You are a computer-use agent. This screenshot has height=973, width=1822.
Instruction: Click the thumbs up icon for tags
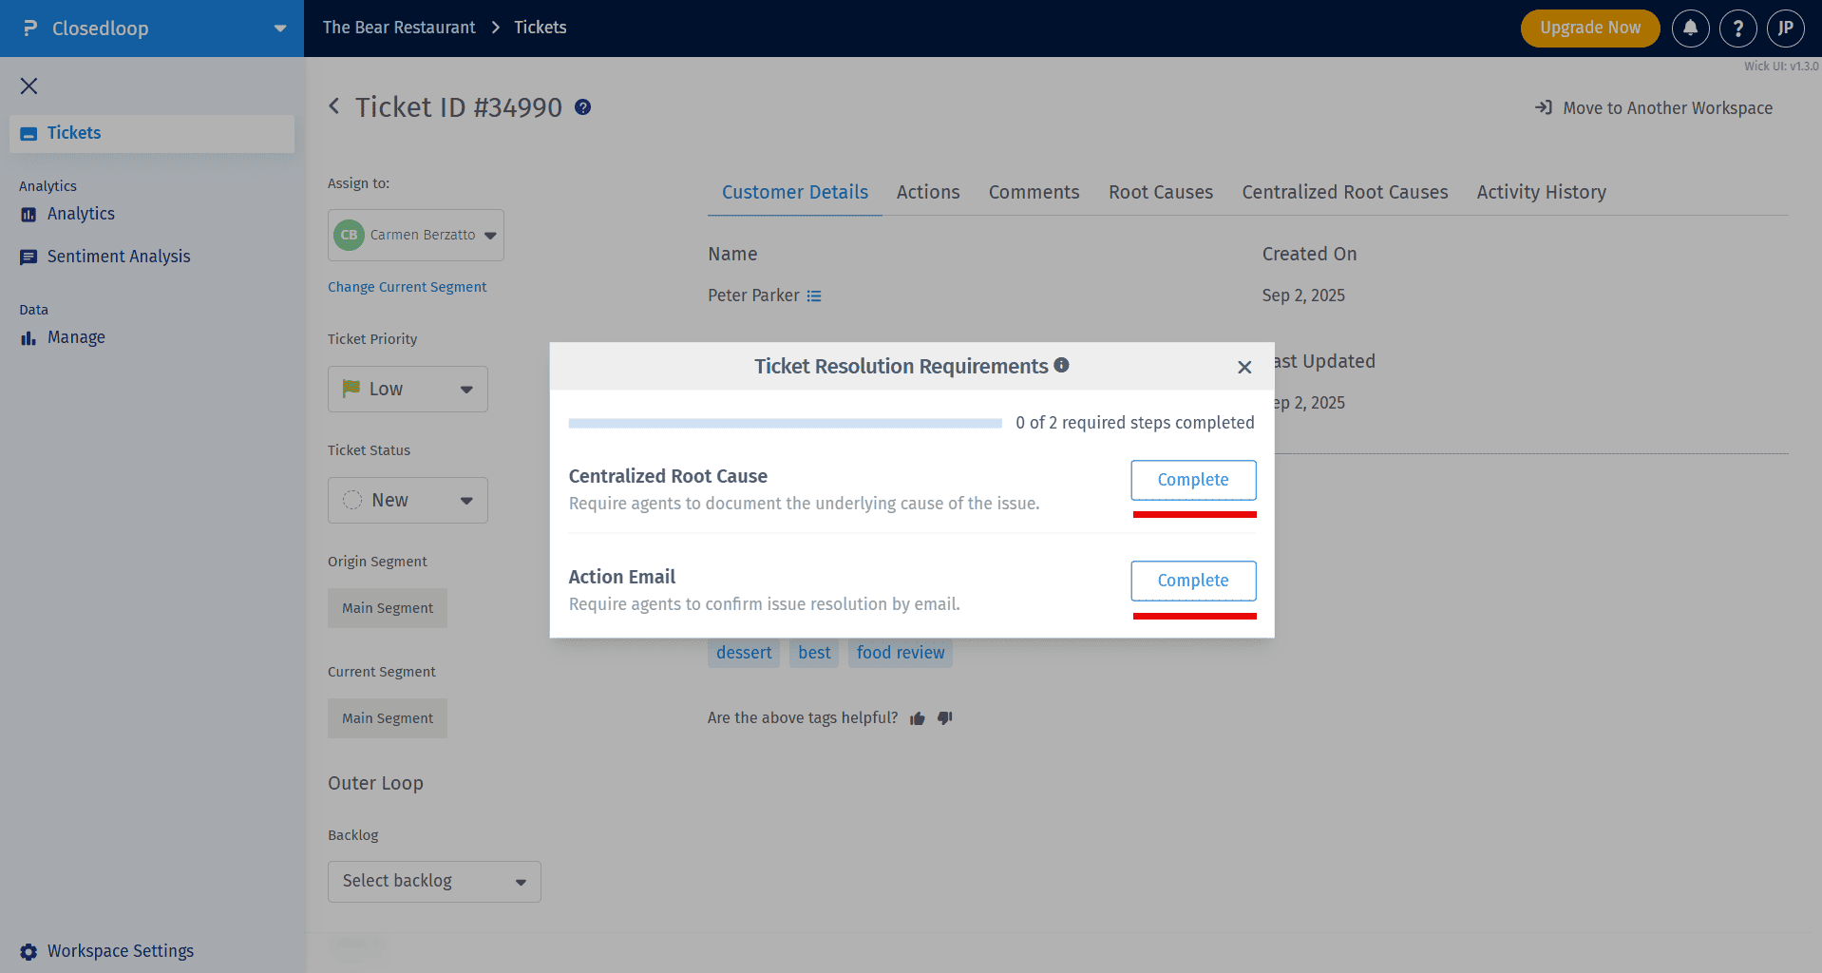[917, 718]
